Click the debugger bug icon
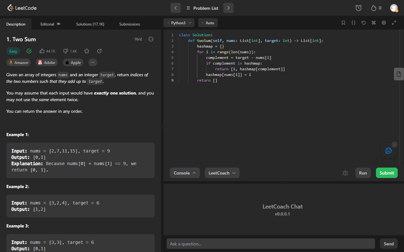 (x=345, y=173)
